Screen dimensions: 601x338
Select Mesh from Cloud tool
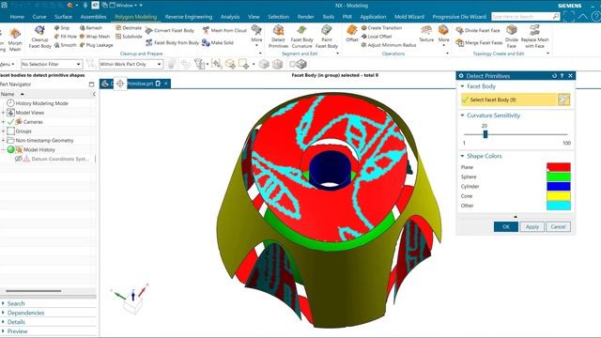224,30
